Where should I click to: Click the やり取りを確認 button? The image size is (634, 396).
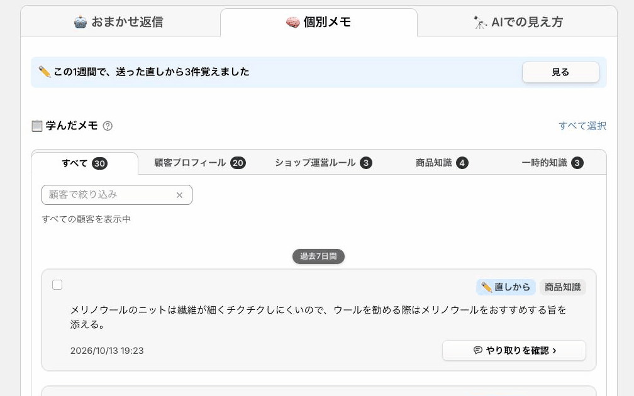click(514, 350)
